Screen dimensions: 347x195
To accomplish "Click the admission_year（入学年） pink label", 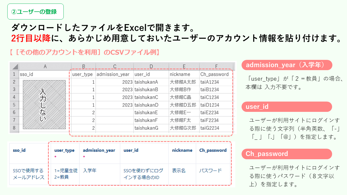I will (x=287, y=65).
